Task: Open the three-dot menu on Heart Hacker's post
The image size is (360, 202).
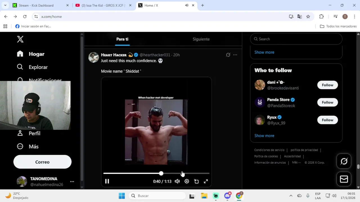Action: click(x=235, y=55)
